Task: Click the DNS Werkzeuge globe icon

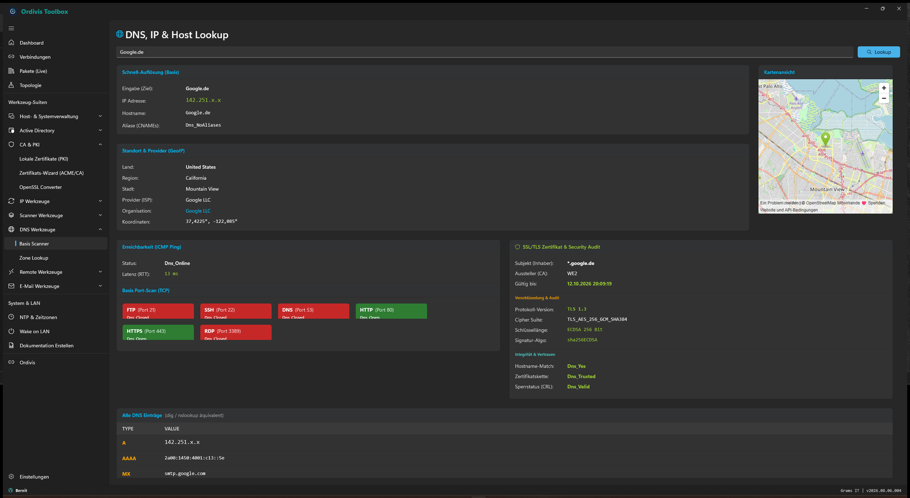Action: (x=11, y=229)
